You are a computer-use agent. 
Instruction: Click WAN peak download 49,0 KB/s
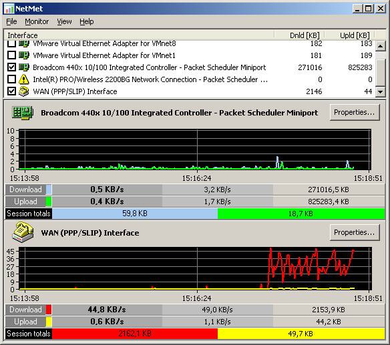tap(218, 310)
